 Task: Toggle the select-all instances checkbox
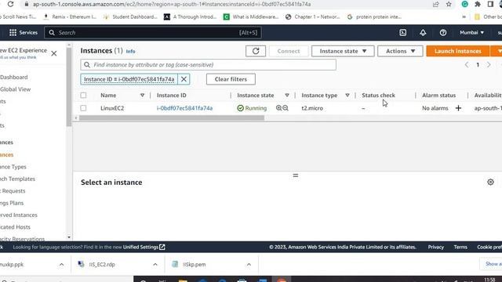point(83,96)
